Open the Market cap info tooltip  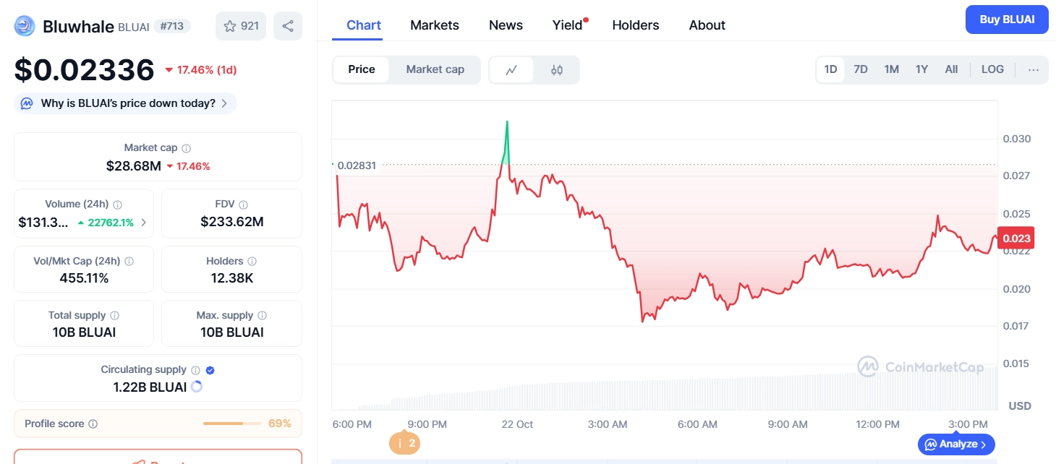187,147
